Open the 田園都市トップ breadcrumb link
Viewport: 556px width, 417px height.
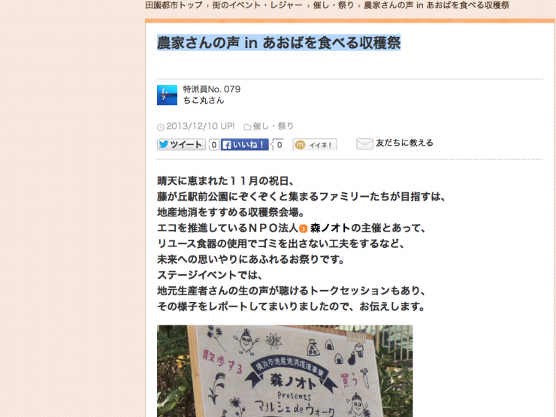click(x=174, y=5)
